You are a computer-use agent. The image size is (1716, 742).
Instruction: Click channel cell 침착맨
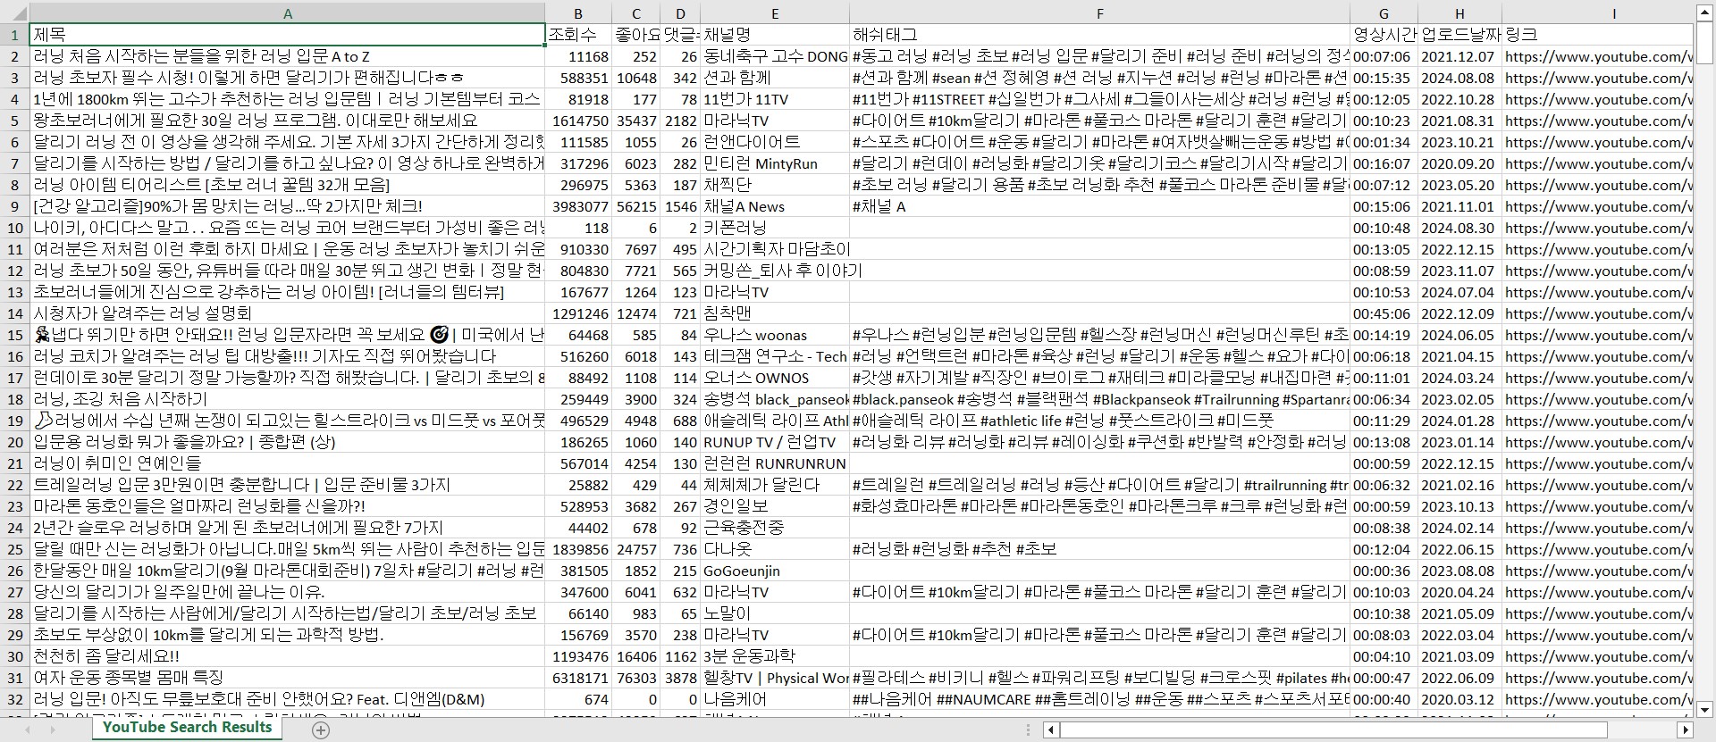click(775, 313)
